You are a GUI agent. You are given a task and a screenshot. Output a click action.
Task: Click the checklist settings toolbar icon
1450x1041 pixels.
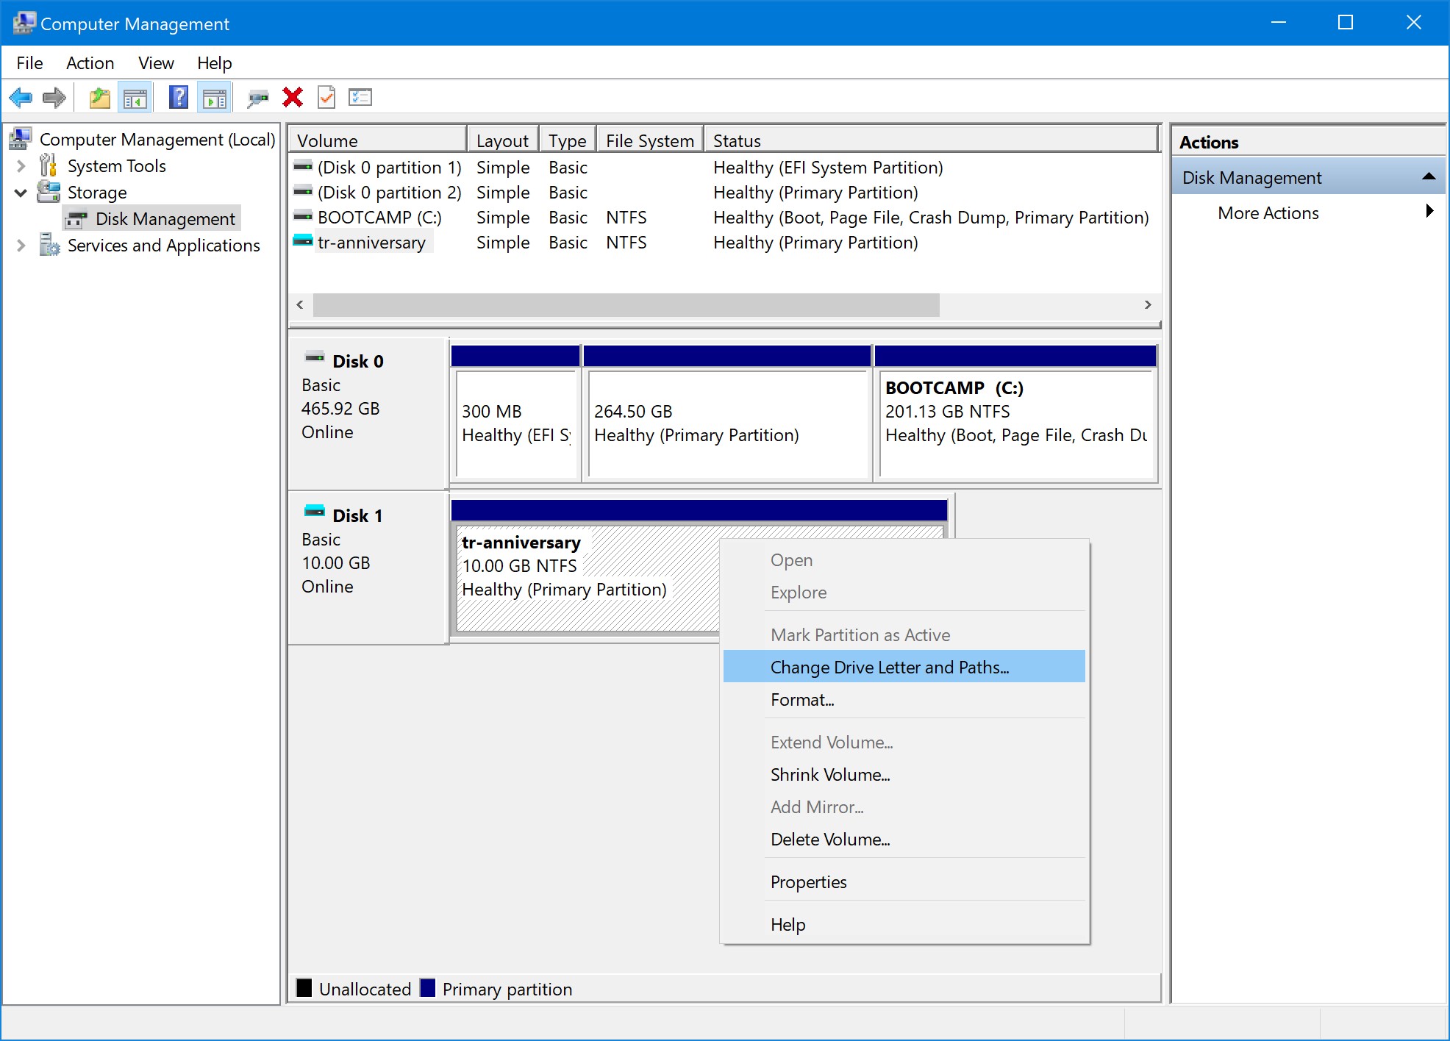coord(360,97)
